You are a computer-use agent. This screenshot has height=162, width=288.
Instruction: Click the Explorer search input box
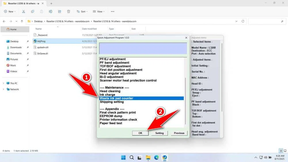click(x=266, y=21)
